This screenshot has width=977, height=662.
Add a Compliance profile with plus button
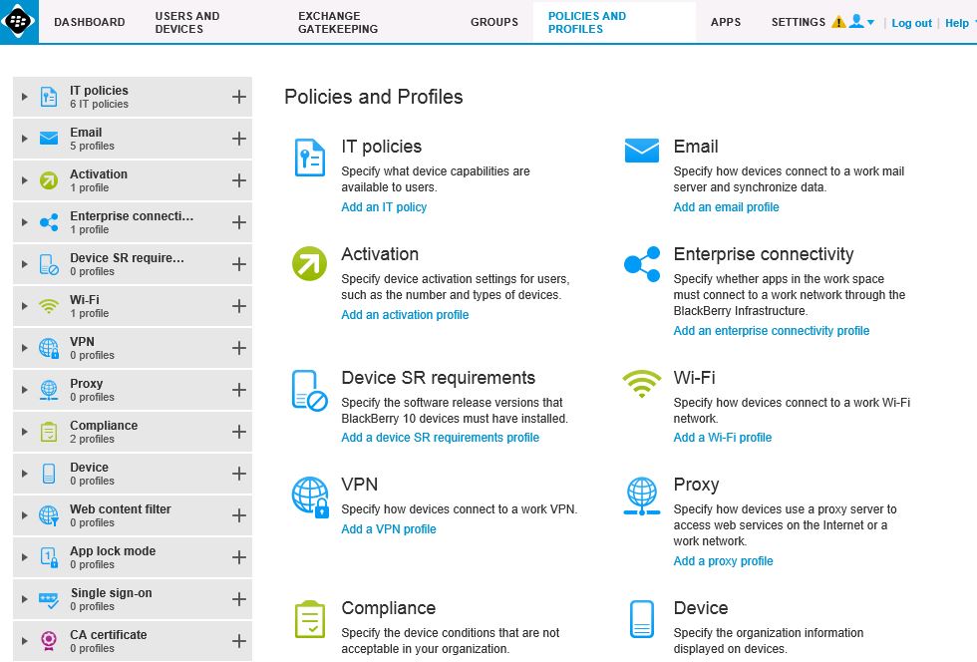pos(238,432)
